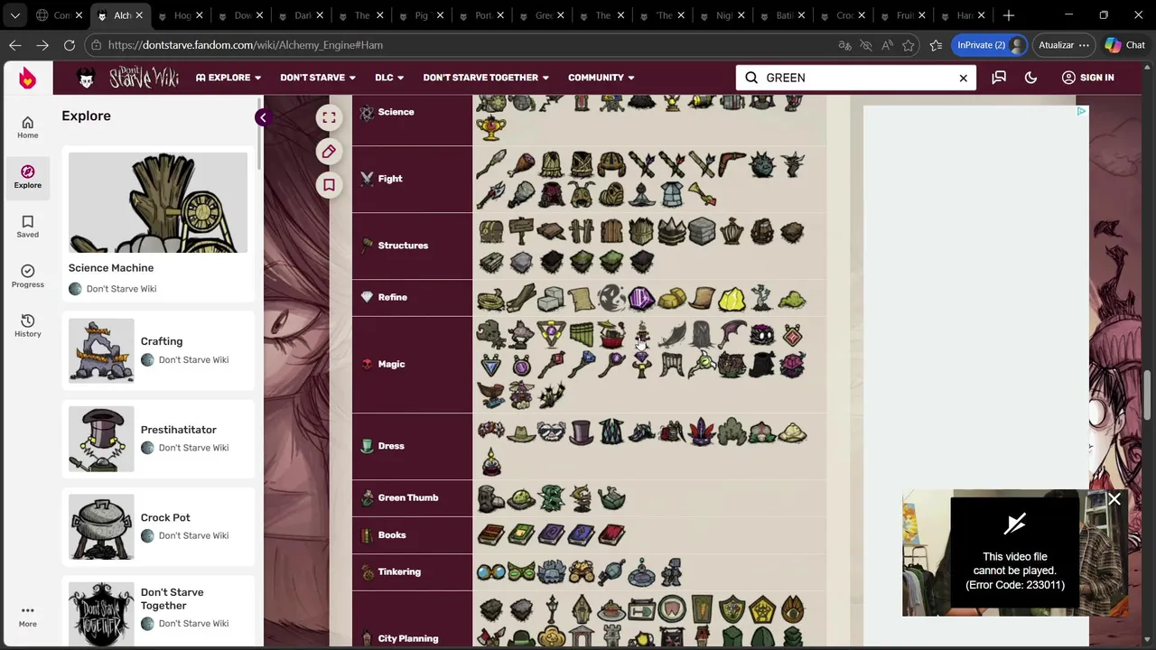Screen dimensions: 1156x650
Task: Open More in the left sidebar
Action: click(x=27, y=617)
